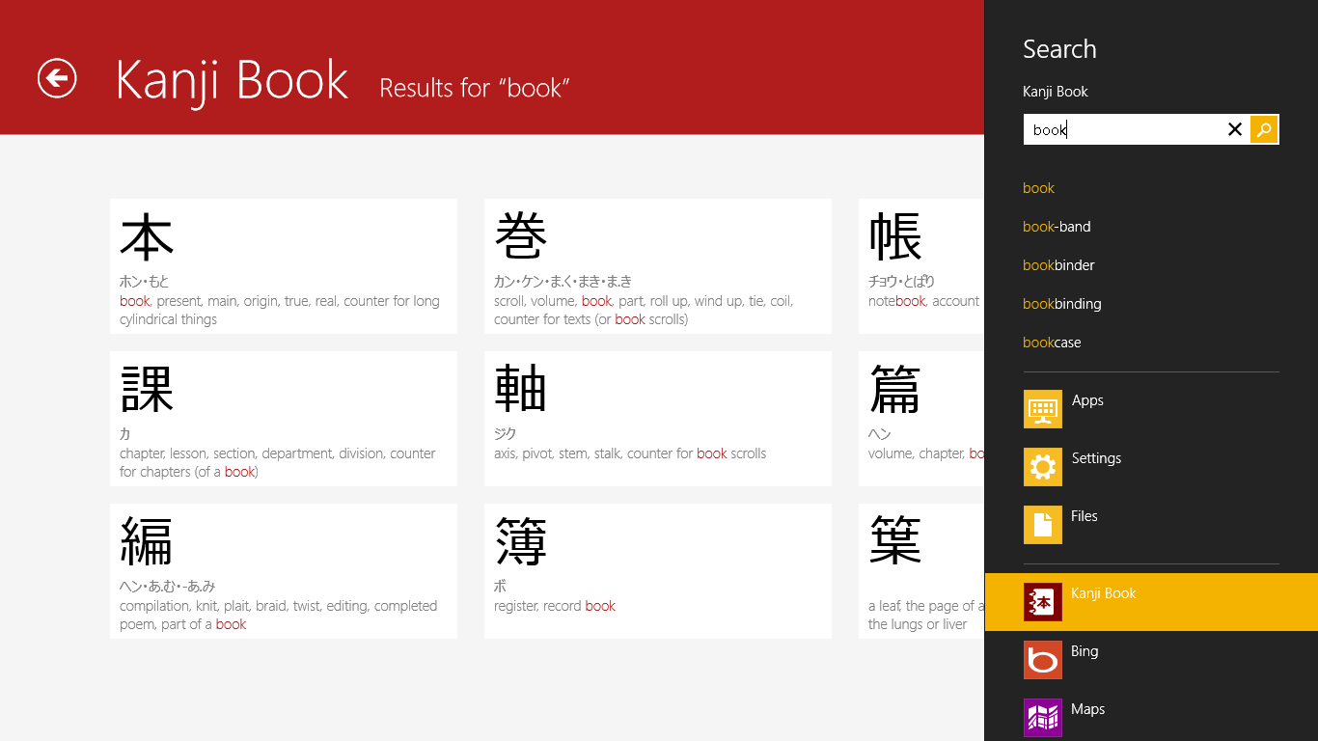The image size is (1318, 741).
Task: Click the top 'book' suggestion
Action: point(1038,188)
